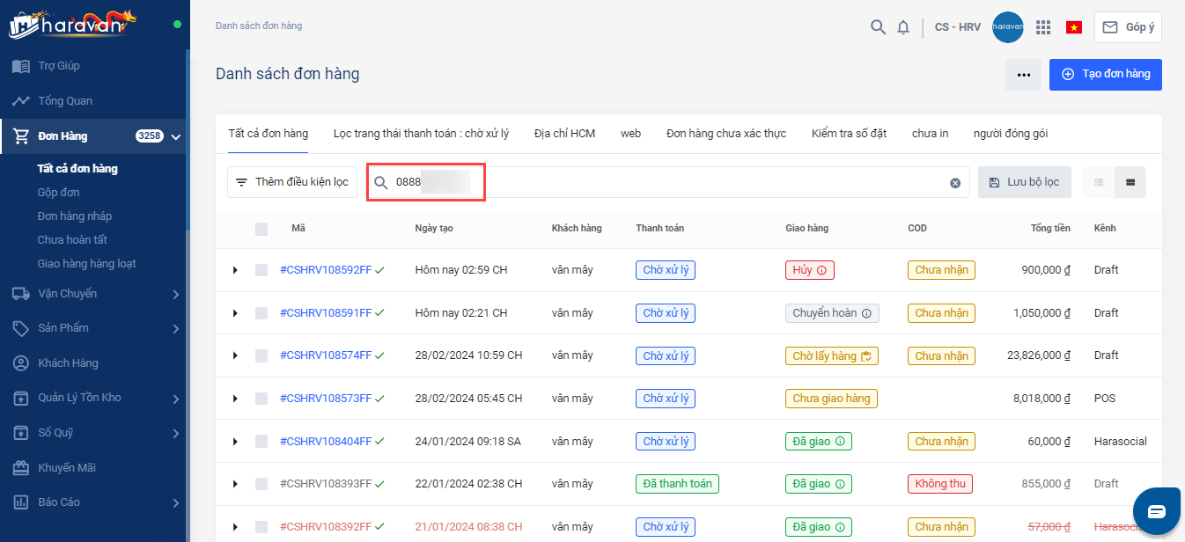Open the notifications bell
Screen dimensions: 1185x542
pos(903,27)
